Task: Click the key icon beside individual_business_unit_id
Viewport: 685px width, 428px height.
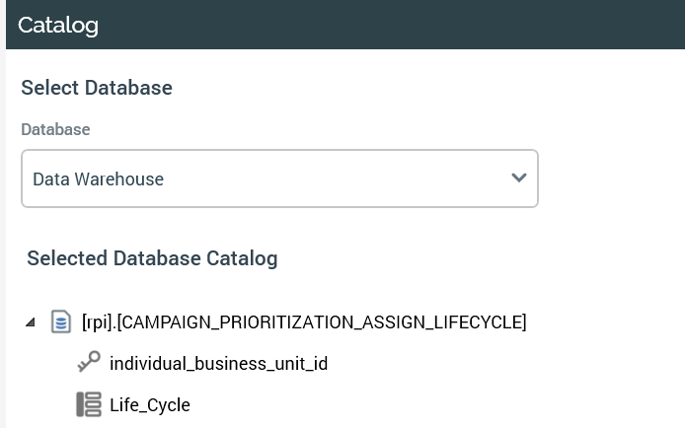Action: point(89,362)
